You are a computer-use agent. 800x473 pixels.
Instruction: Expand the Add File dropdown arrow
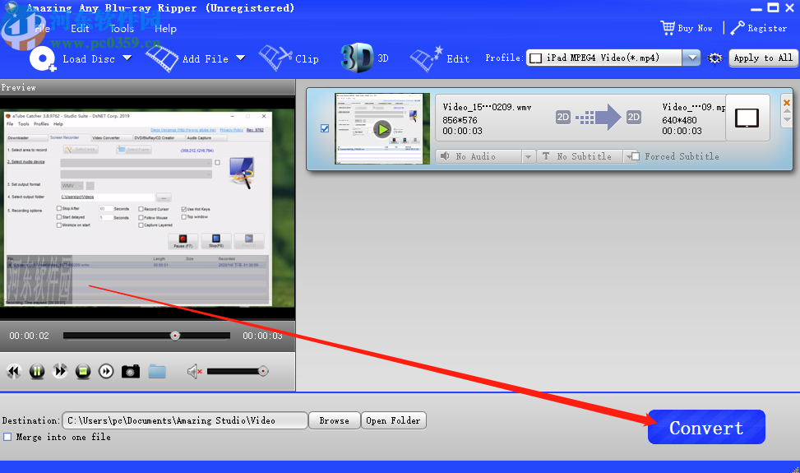(x=240, y=58)
